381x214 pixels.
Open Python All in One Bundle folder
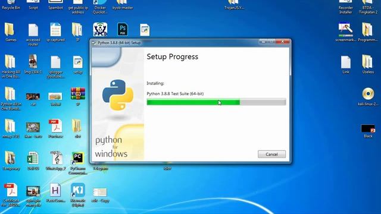[11, 99]
